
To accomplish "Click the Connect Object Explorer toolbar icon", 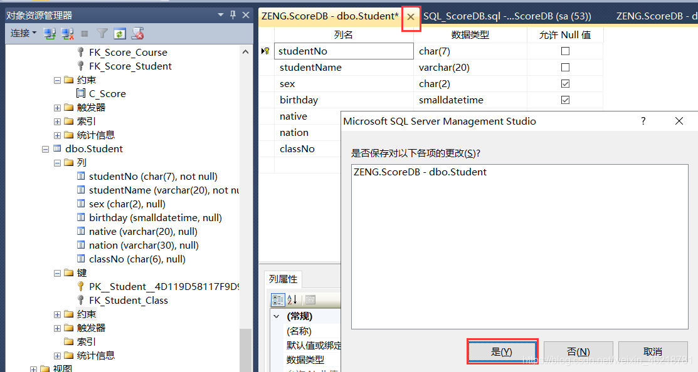I will [50, 34].
